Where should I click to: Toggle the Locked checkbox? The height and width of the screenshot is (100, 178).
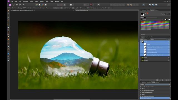(x=109, y=8)
